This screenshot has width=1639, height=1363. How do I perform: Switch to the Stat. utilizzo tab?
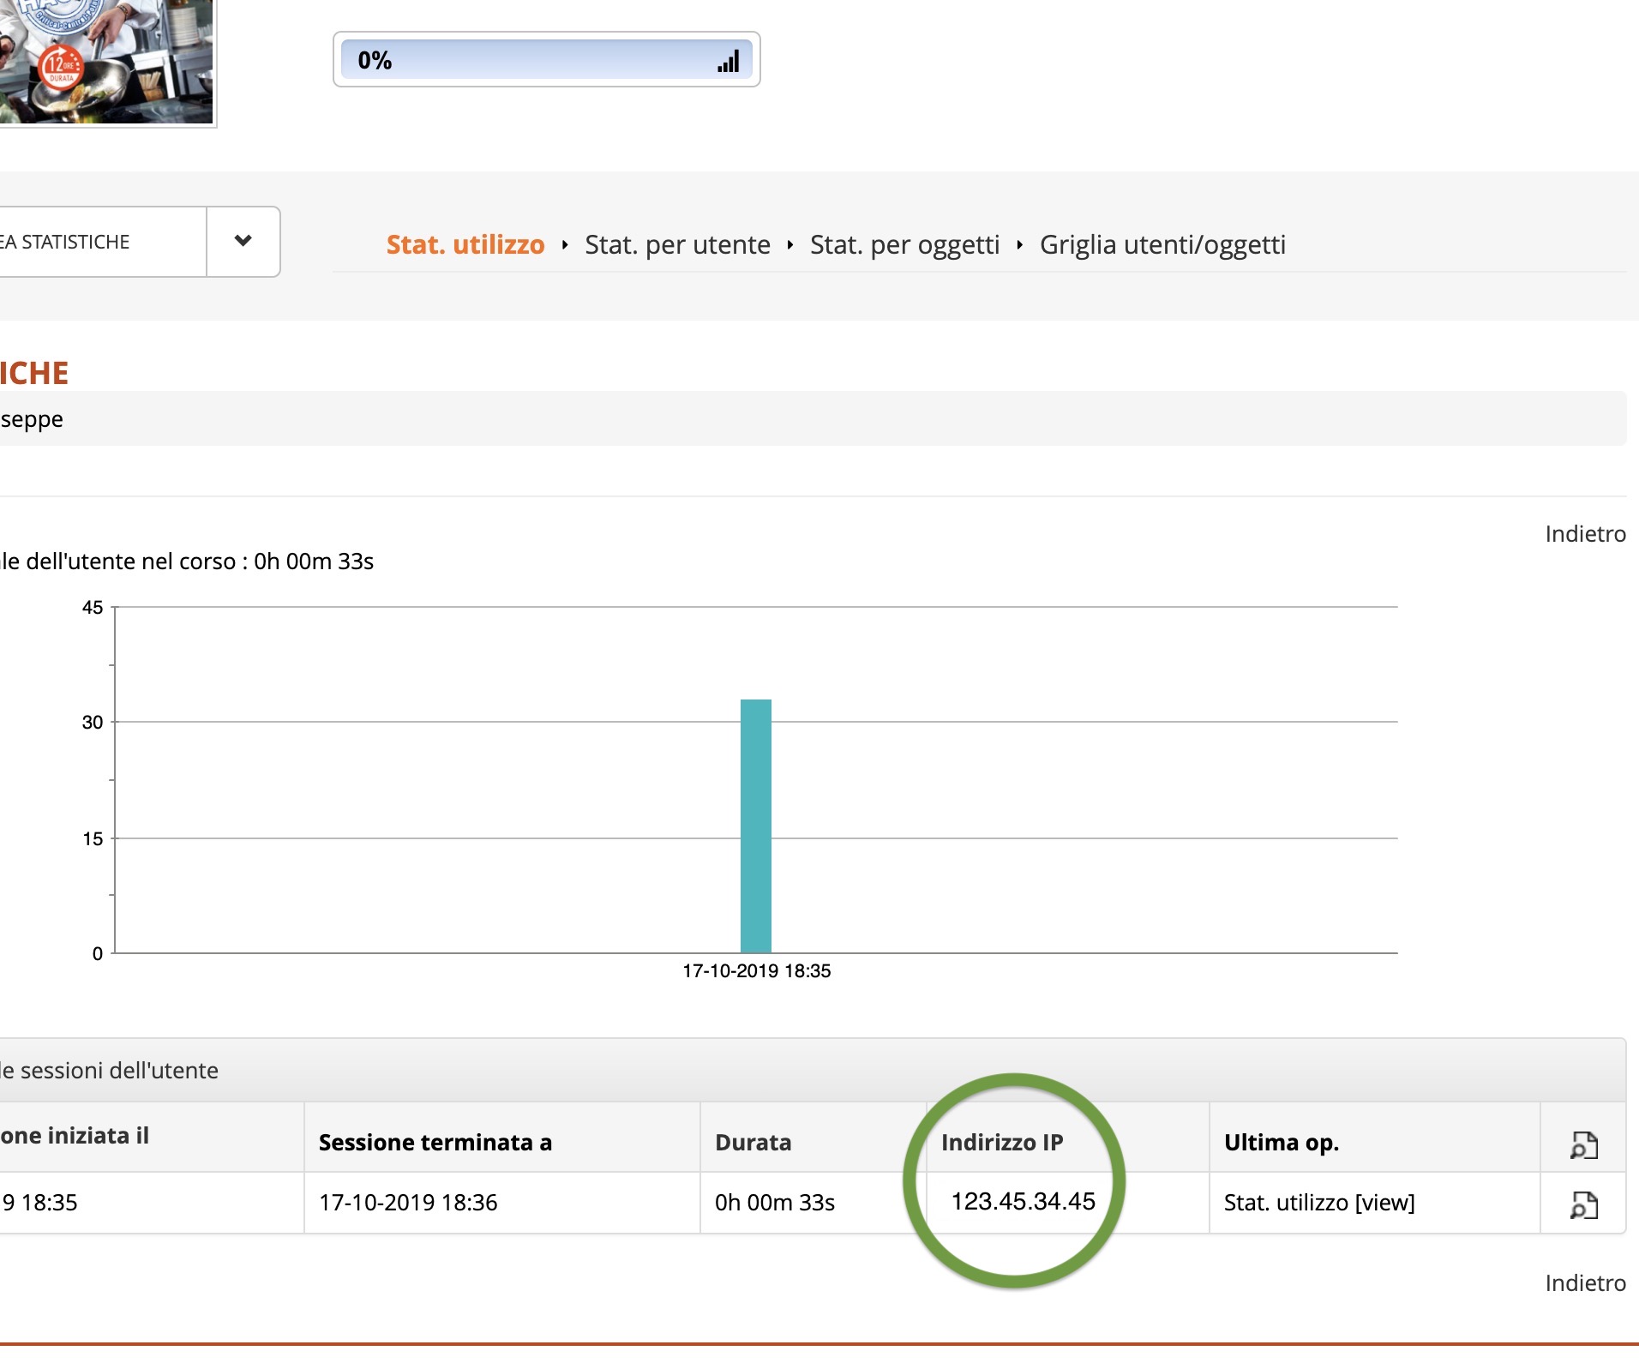coord(465,245)
